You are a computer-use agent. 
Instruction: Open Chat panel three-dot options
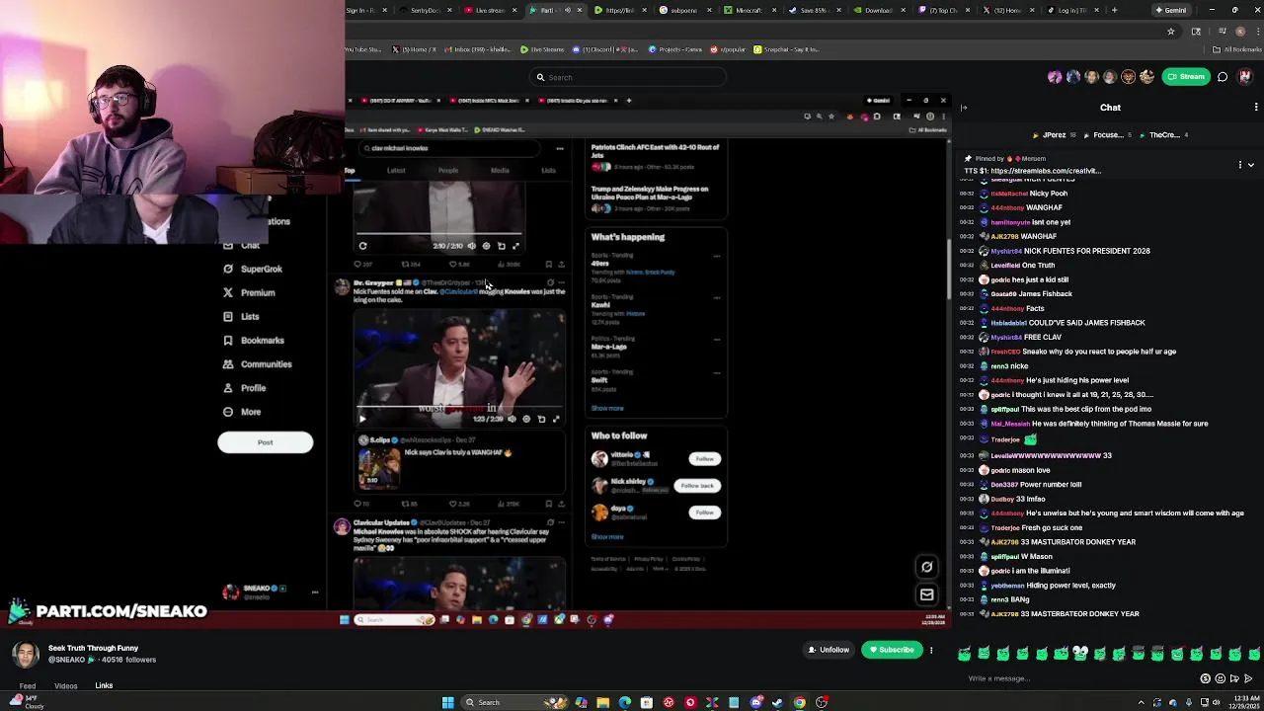point(1256,108)
